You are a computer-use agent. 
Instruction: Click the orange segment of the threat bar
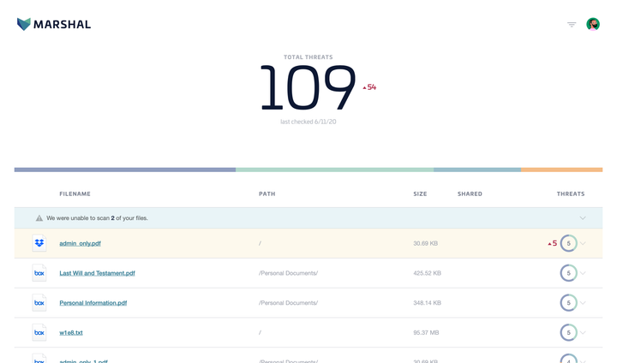561,170
